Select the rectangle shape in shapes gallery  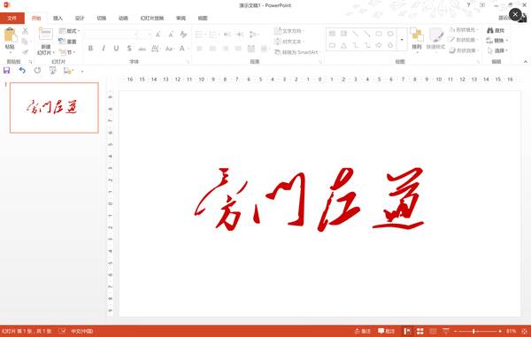pos(379,34)
